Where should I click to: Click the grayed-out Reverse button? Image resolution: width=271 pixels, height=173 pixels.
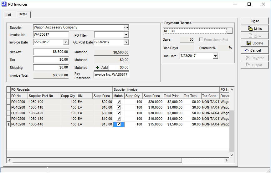tap(255, 58)
